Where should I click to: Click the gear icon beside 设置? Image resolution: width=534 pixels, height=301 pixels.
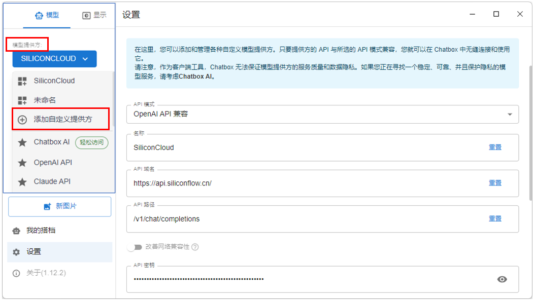pyautogui.click(x=16, y=252)
